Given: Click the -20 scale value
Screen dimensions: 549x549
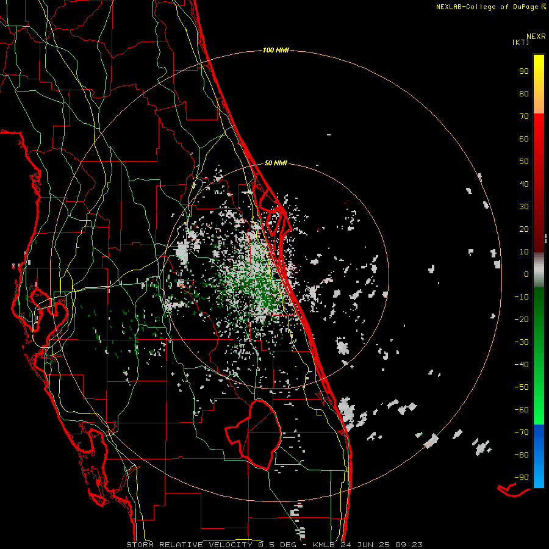Looking at the screenshot, I should click(522, 320).
